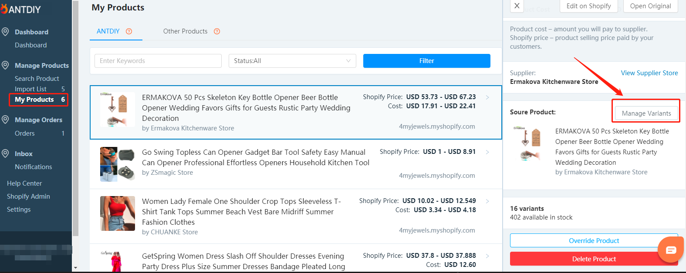Viewport: 686px width, 273px height.
Task: Open Dashboard in the sidebar
Action: 30,45
